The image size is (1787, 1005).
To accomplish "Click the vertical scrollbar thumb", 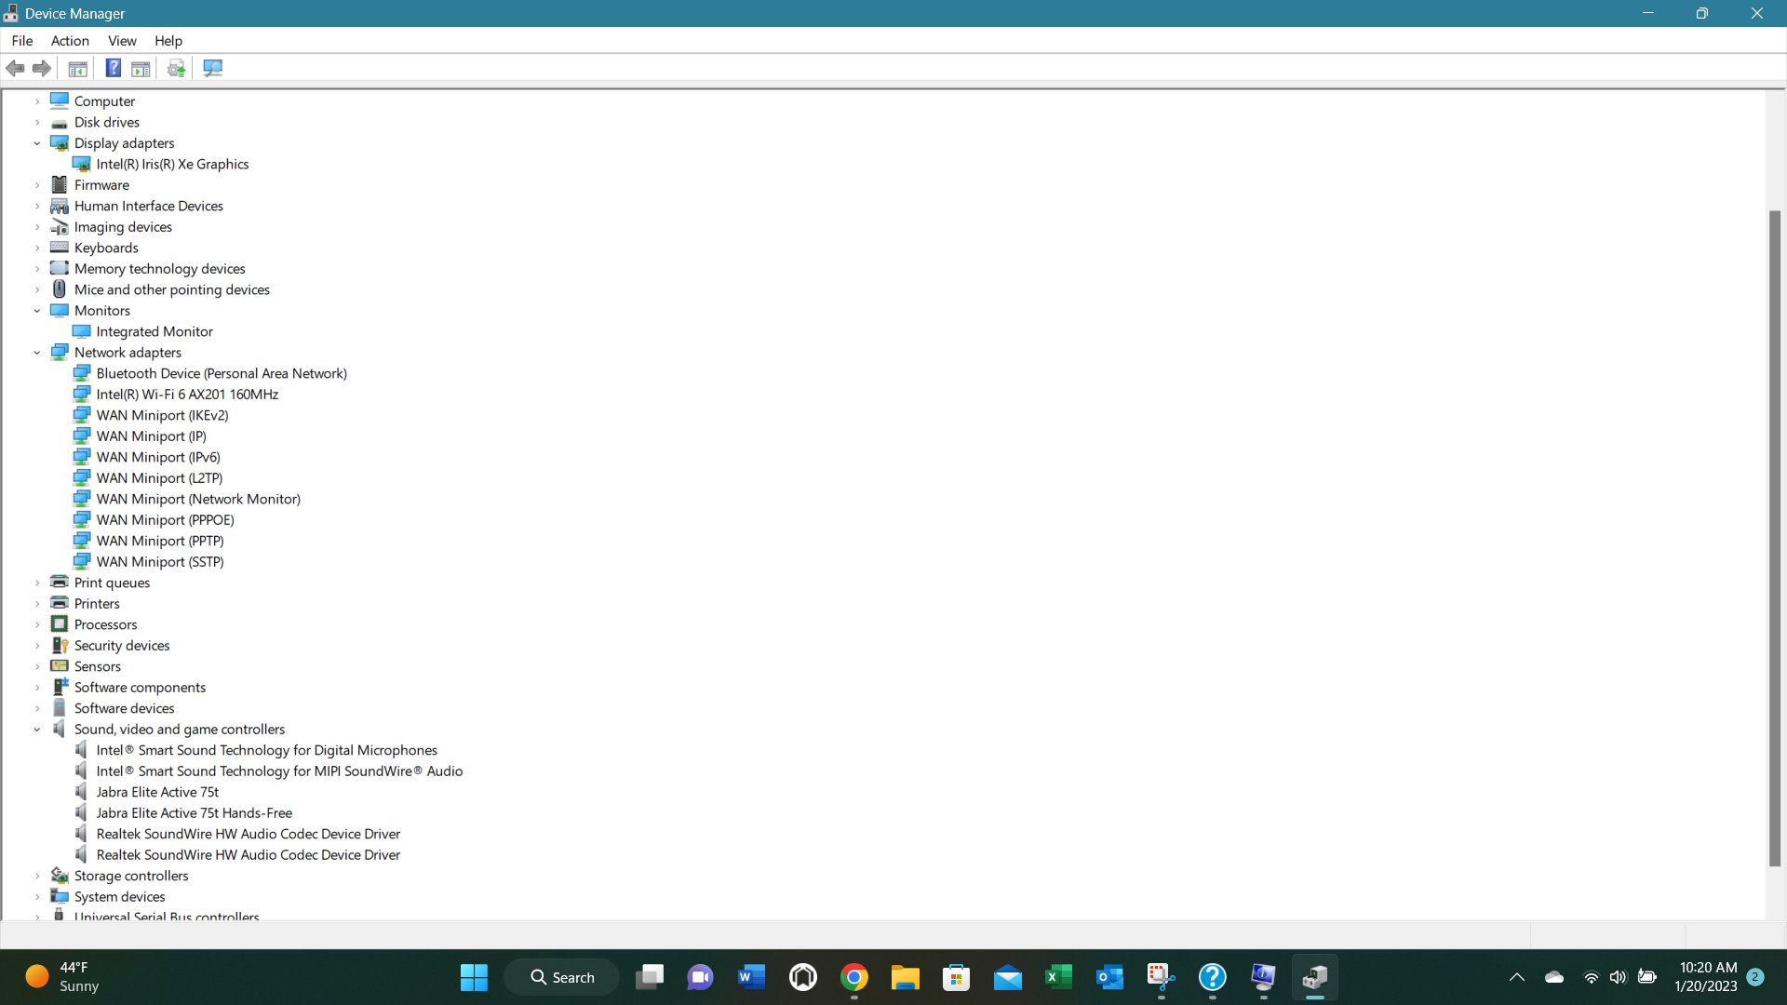I will click(x=1775, y=539).
